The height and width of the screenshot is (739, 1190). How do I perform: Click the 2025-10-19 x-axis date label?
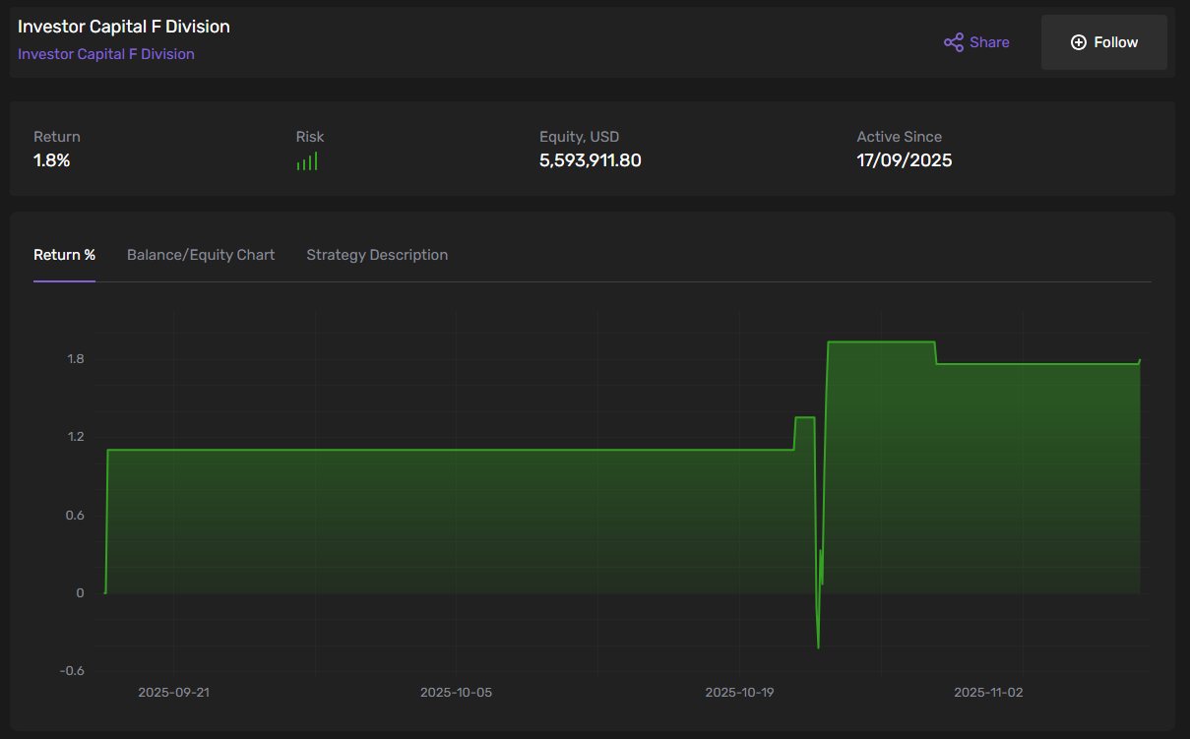[740, 693]
